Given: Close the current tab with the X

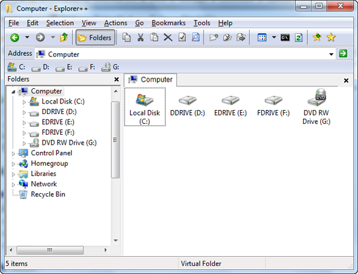Looking at the screenshot, I should (x=346, y=80).
